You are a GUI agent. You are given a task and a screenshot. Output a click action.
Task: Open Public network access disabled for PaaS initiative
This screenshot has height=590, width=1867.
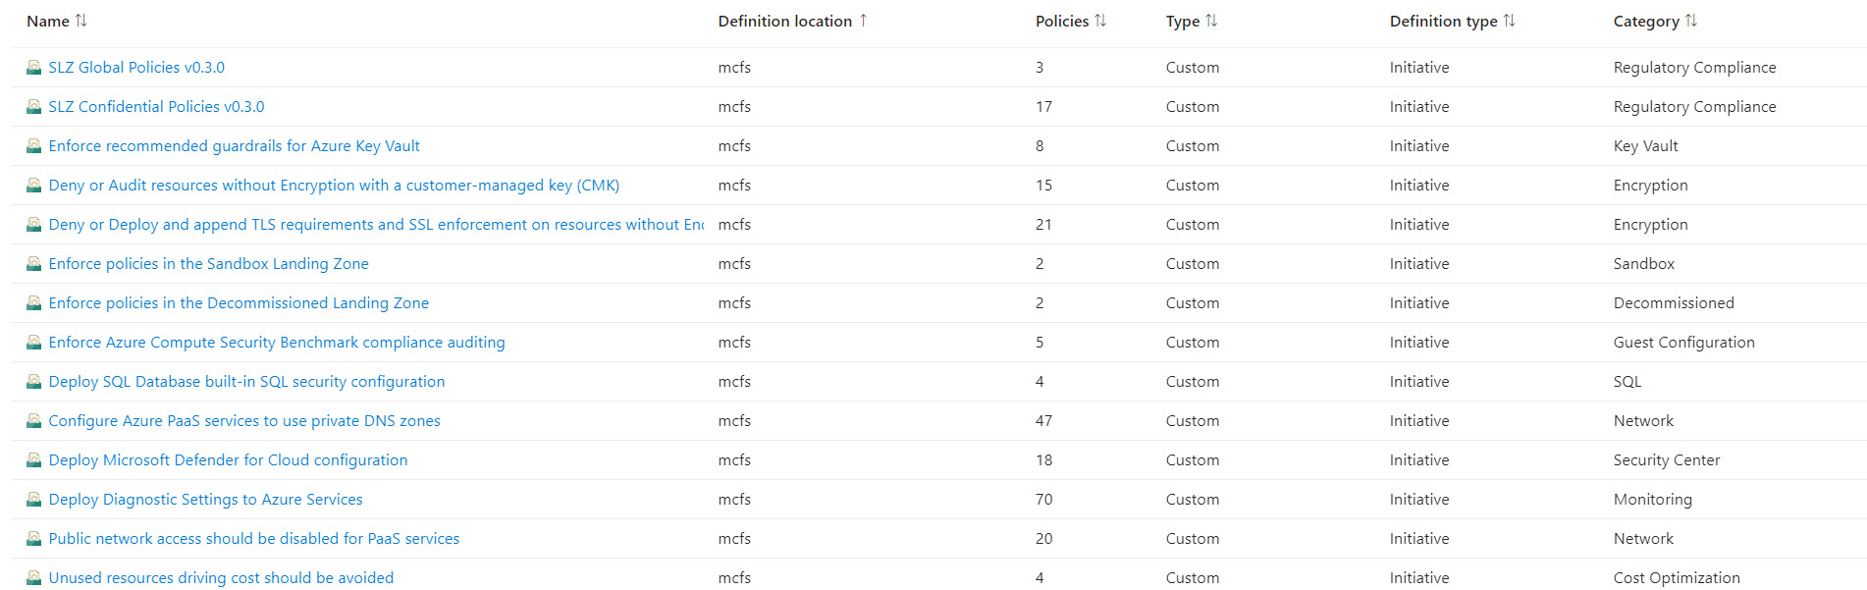(x=254, y=539)
